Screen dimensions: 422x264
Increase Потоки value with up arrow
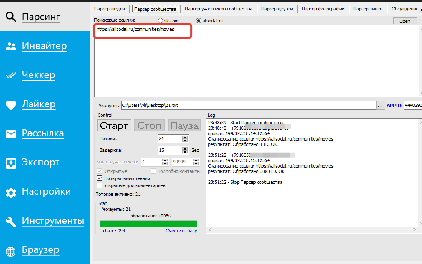[x=185, y=137]
